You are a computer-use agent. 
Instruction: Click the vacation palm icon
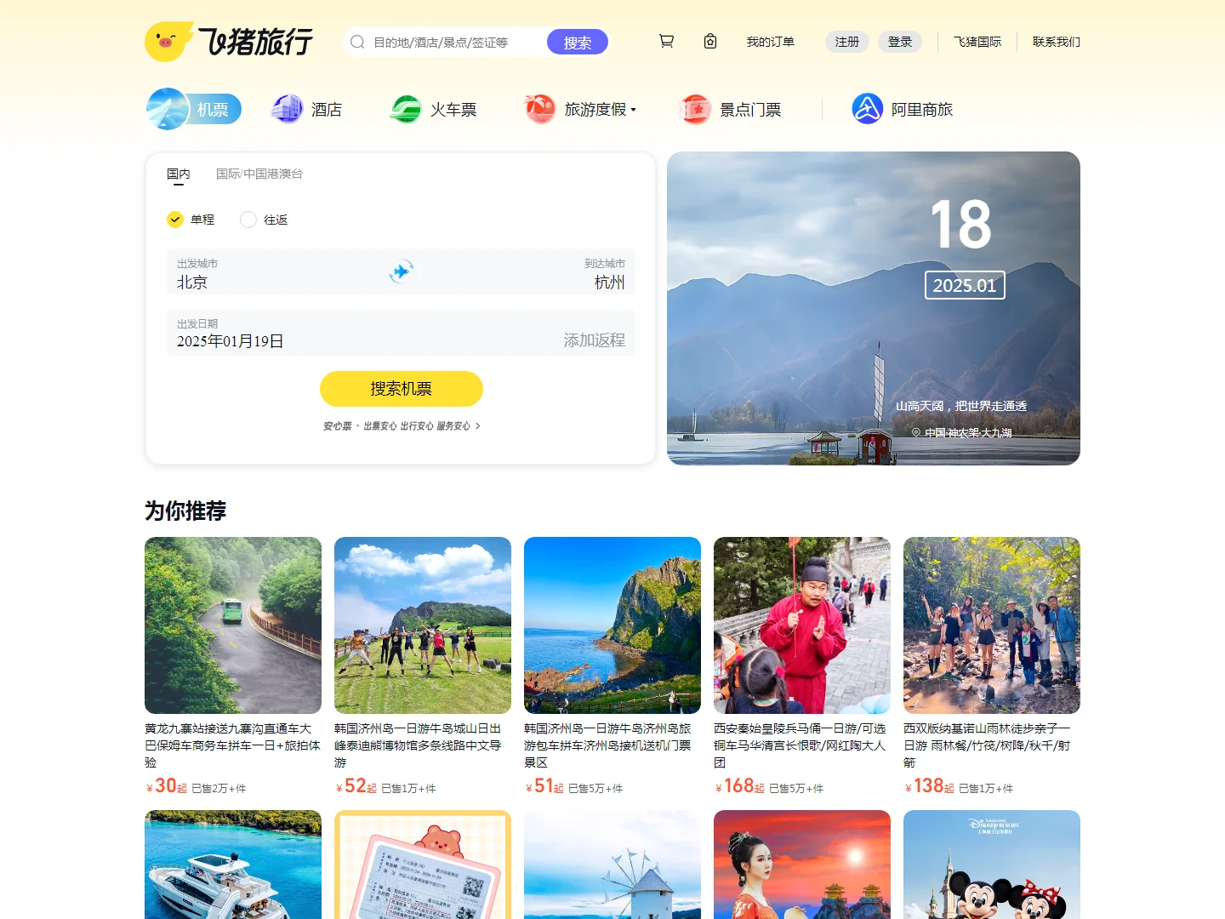pos(540,109)
